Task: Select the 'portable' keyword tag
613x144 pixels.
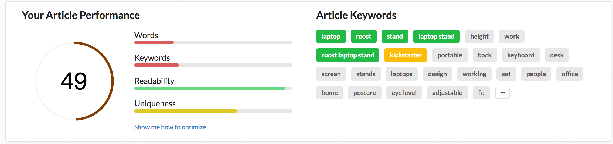Action: tap(450, 55)
